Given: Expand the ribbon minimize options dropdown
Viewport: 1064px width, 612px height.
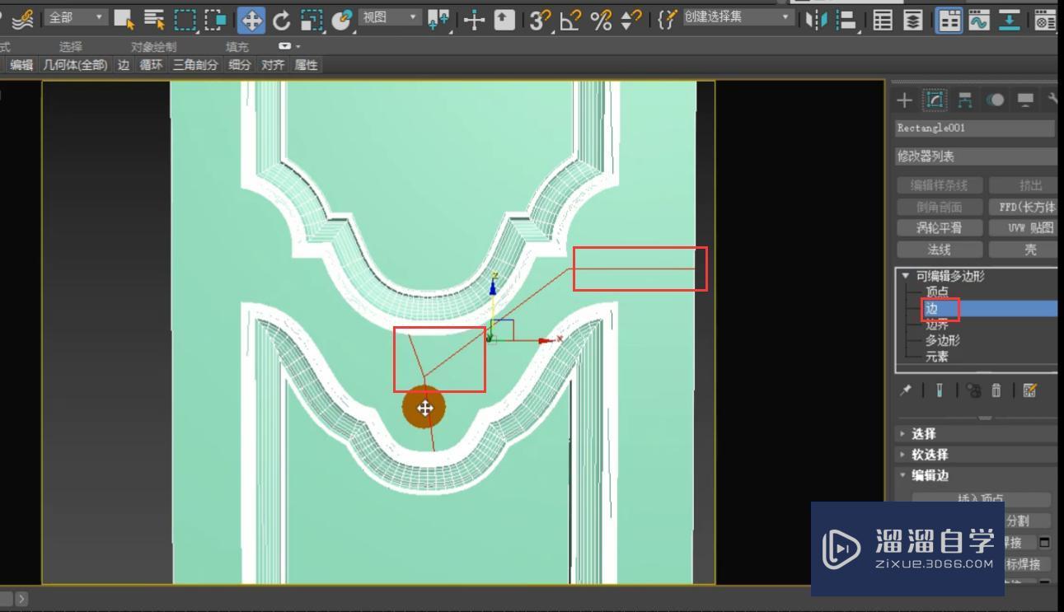Looking at the screenshot, I should tap(289, 47).
